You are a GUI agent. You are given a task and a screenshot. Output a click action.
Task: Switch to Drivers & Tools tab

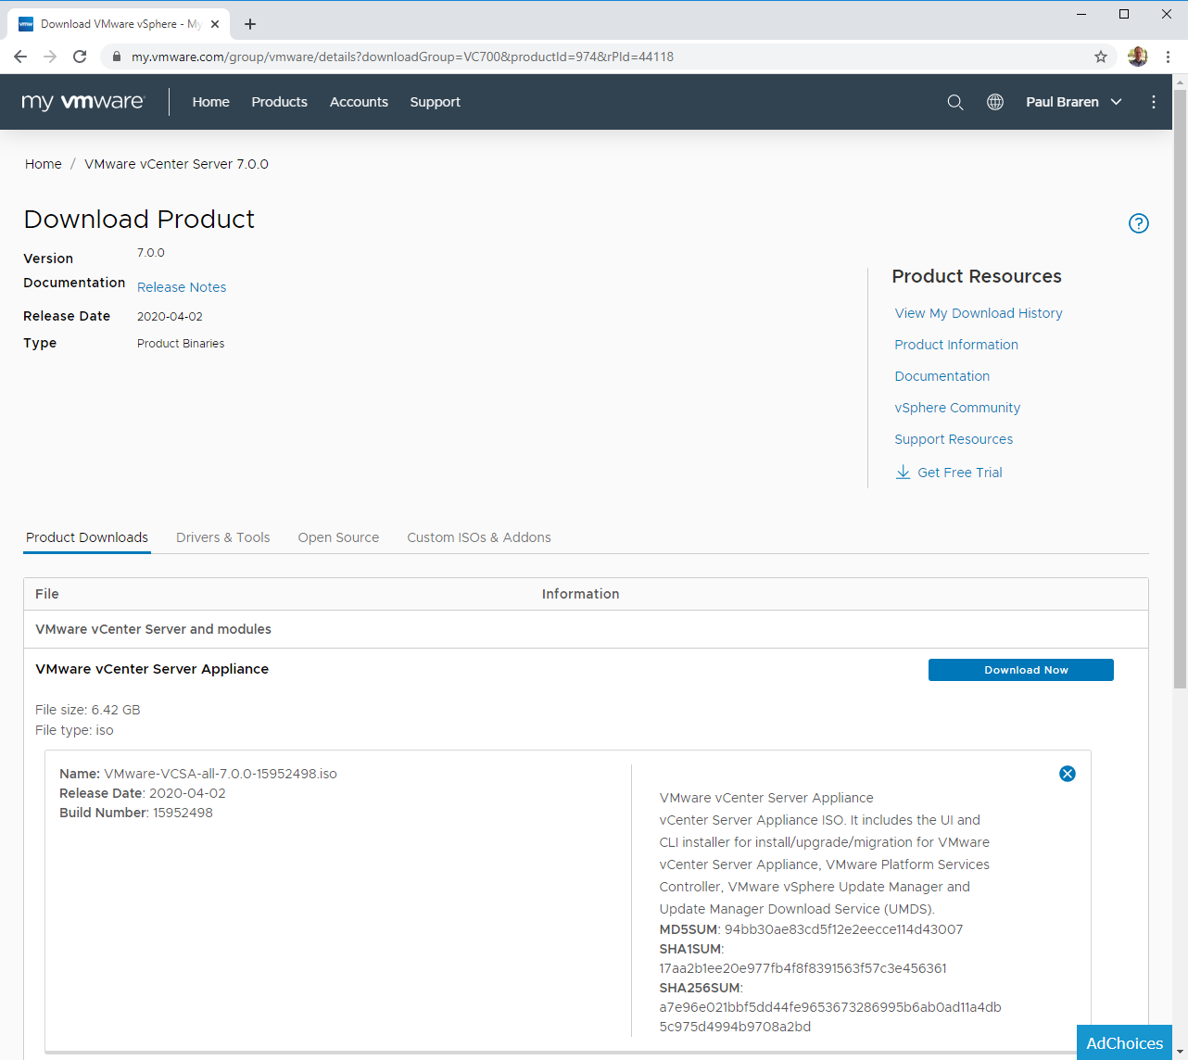tap(223, 537)
